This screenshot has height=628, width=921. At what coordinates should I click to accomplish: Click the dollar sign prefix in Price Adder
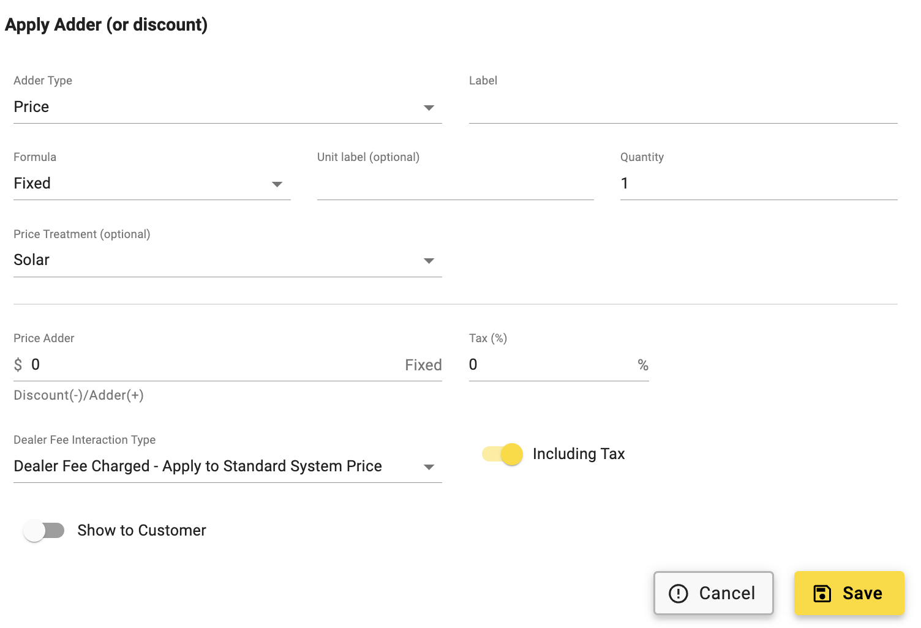point(18,365)
